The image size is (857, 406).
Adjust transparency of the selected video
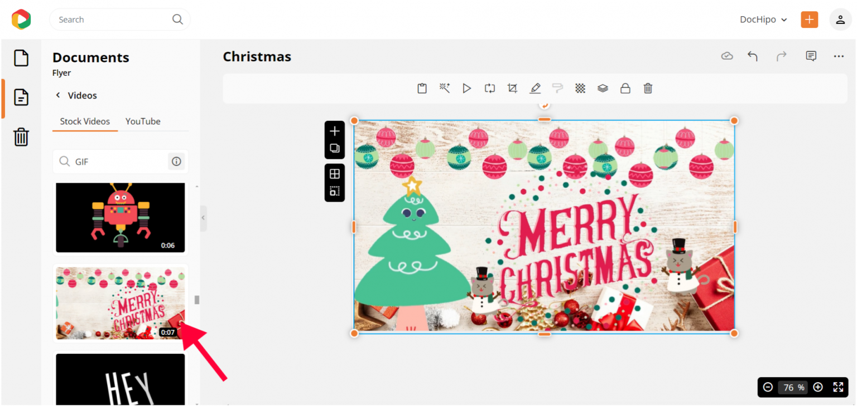pos(580,88)
